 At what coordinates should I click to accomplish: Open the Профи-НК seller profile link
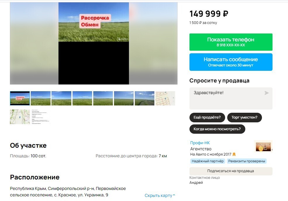(200, 143)
